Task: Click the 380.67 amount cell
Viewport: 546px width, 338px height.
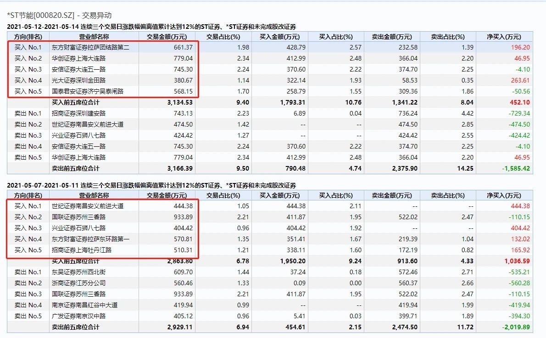Action: (183, 80)
